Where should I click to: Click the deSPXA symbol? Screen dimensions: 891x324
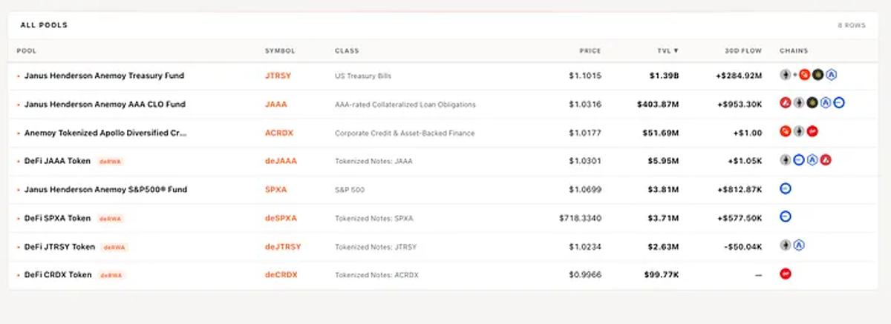pyautogui.click(x=281, y=218)
